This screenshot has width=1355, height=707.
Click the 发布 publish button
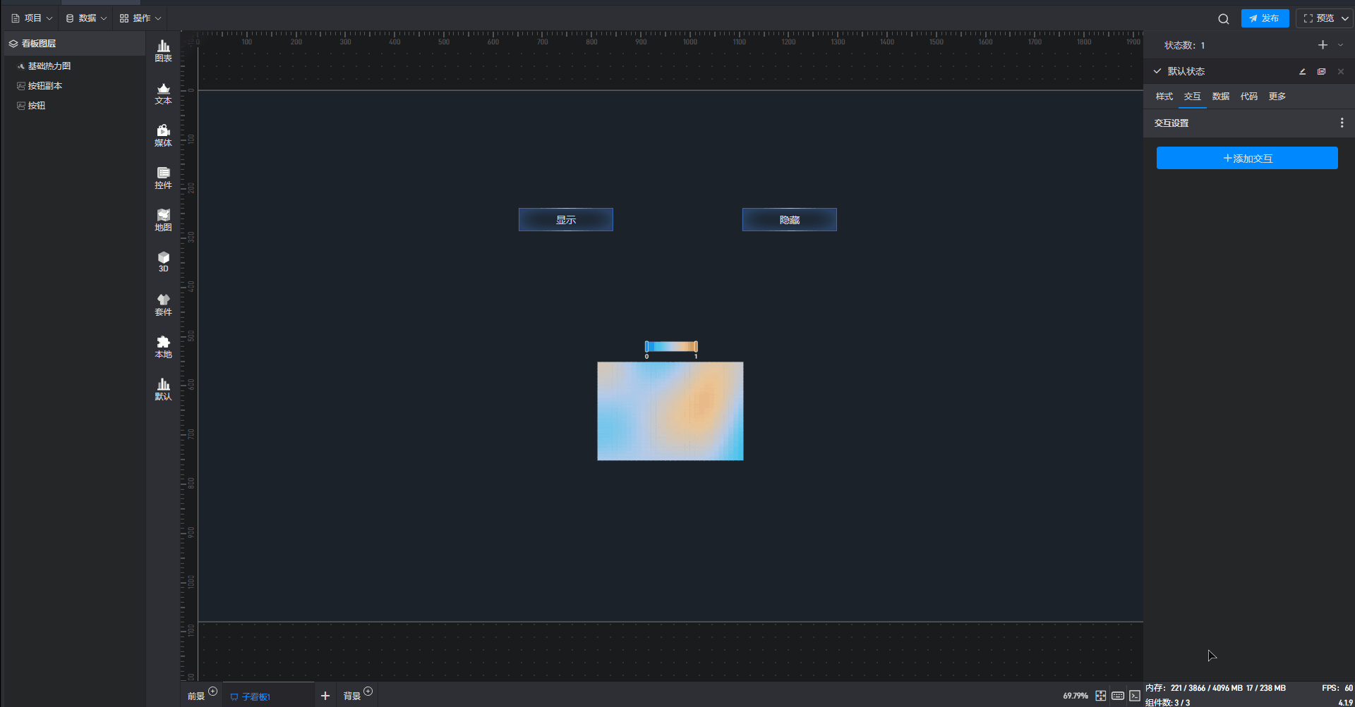click(1265, 19)
